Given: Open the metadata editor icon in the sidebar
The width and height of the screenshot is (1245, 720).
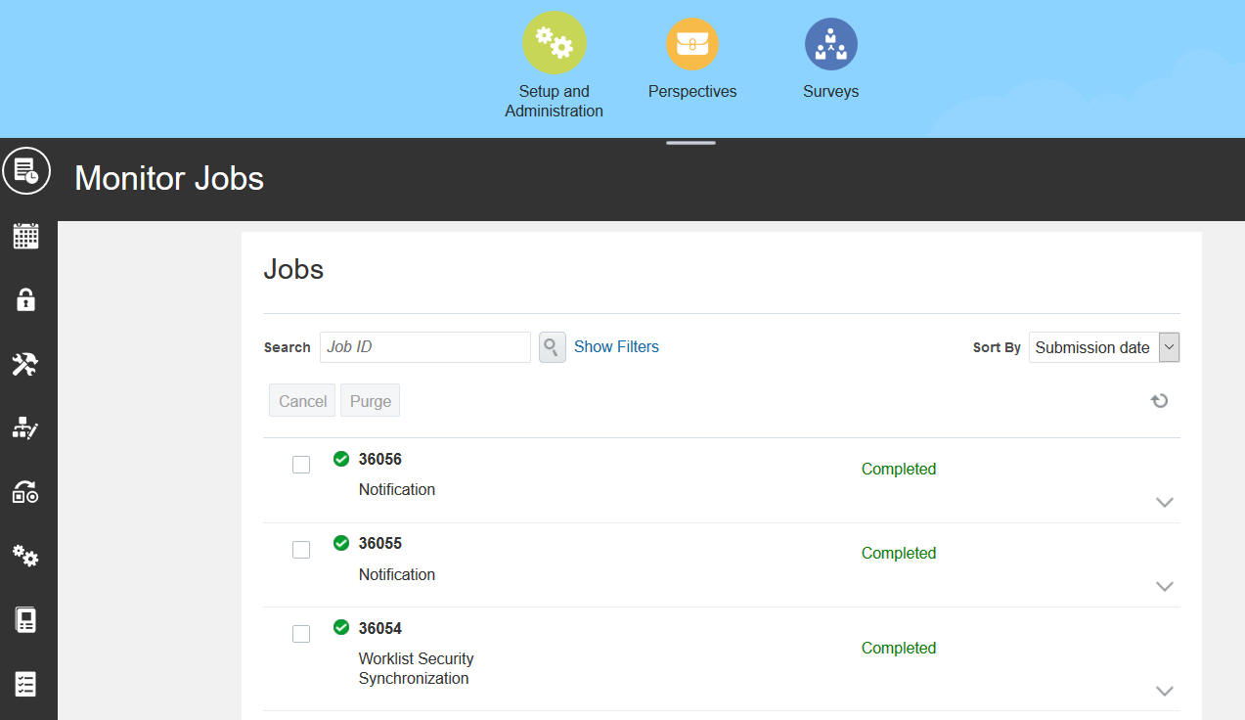Looking at the screenshot, I should pyautogui.click(x=26, y=427).
